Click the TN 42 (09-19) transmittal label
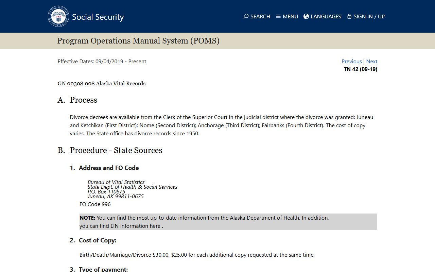This screenshot has width=435, height=272. 360,69
